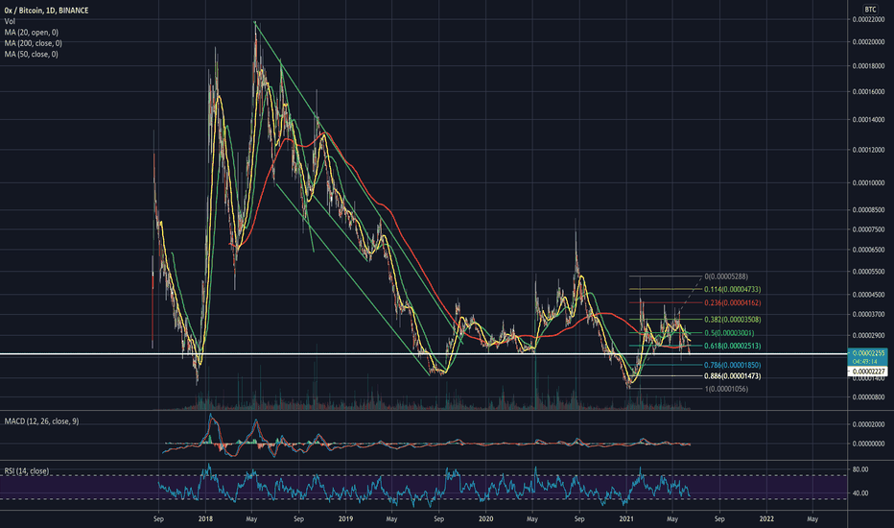The height and width of the screenshot is (528, 894).
Task: Click Fibonacci level 0.5(0.00003001) label
Action: click(x=729, y=333)
